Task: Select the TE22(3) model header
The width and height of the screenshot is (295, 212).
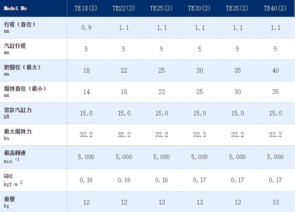Action: (x=123, y=8)
